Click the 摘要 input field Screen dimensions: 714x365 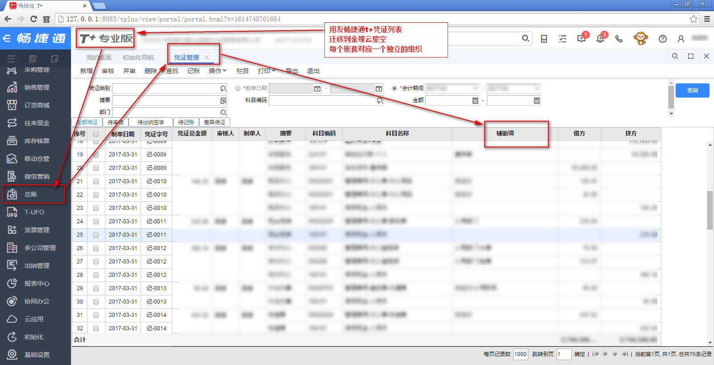166,100
